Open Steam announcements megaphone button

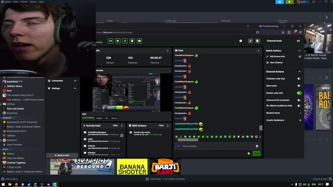(280, 2)
